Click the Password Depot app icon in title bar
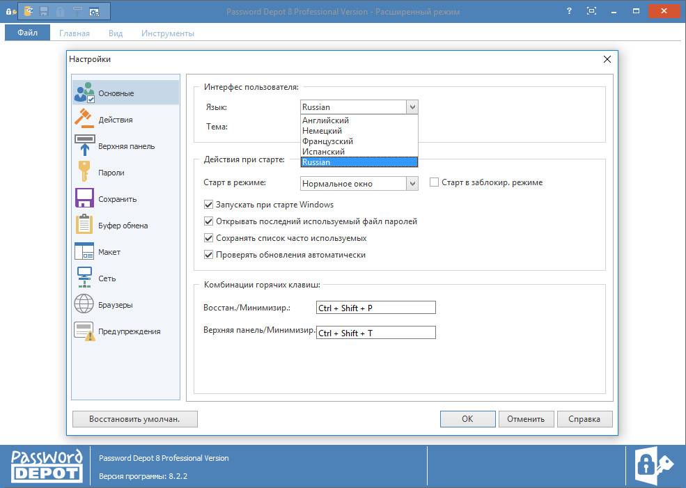686x488 pixels. [x=11, y=12]
